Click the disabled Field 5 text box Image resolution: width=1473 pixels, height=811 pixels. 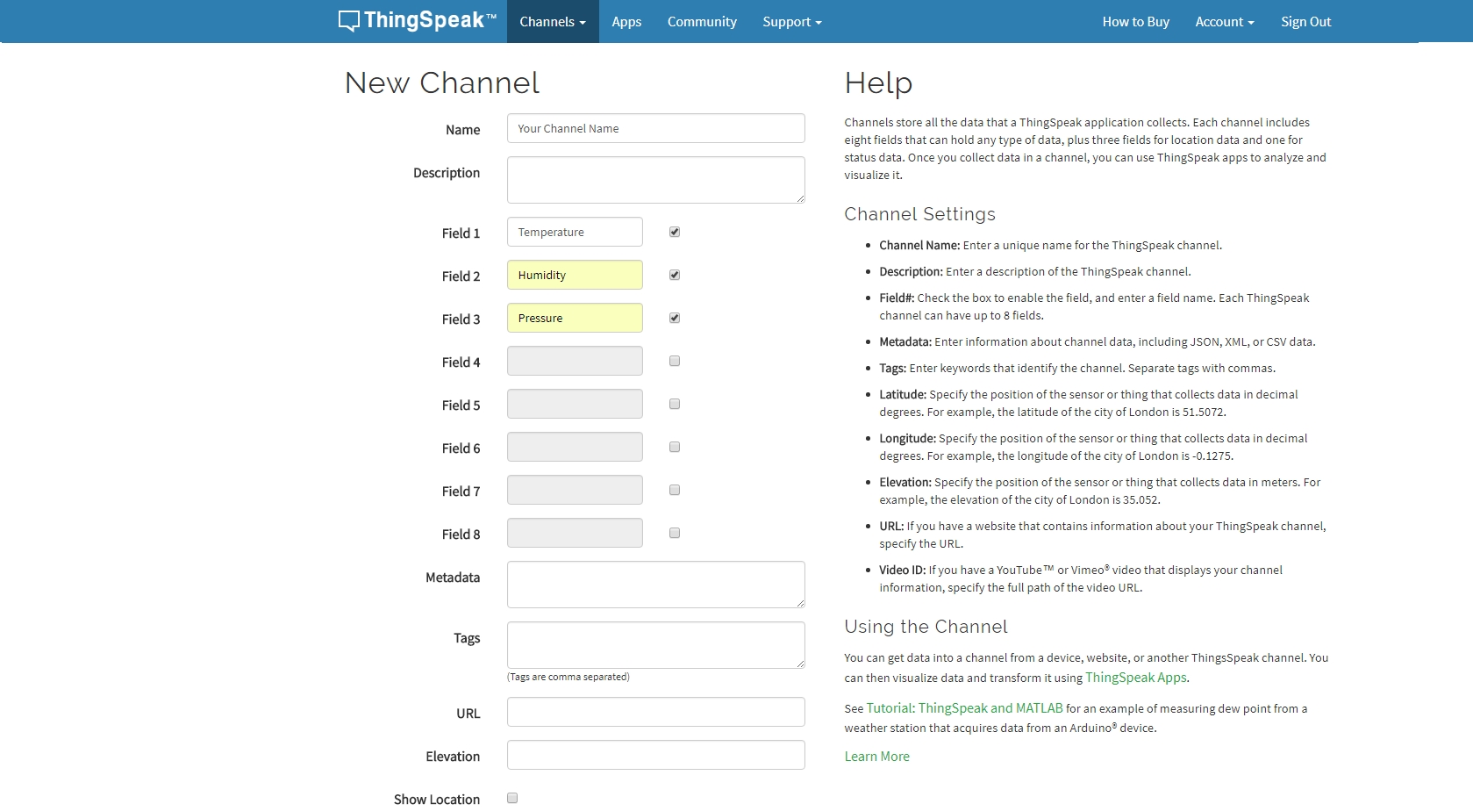pyautogui.click(x=575, y=404)
